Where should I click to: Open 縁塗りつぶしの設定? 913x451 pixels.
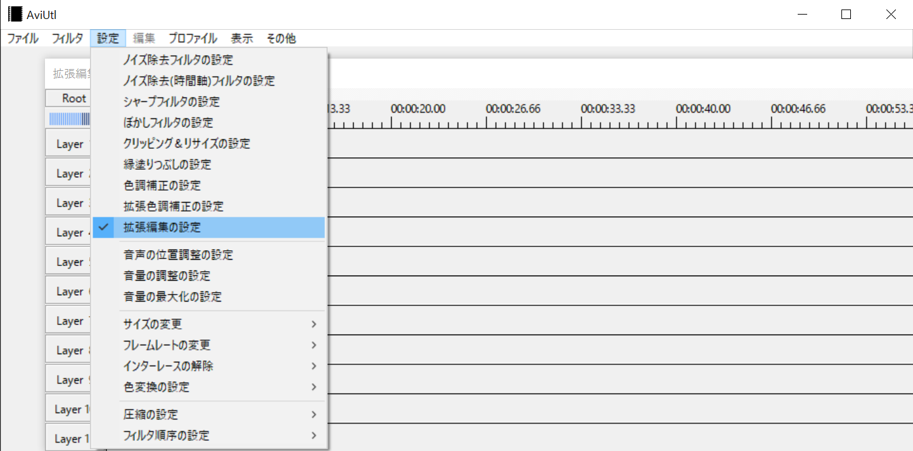[208, 165]
